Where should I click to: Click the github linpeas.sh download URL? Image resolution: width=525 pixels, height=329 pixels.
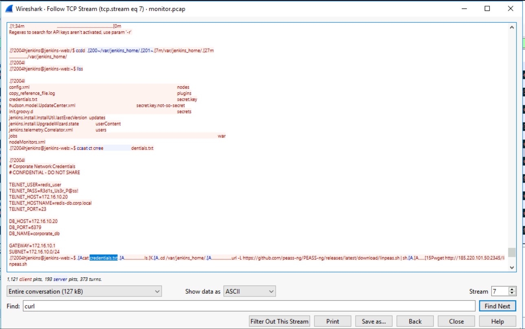[x=321, y=258]
